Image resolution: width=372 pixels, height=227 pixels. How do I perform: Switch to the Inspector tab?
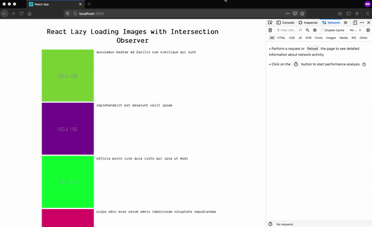tap(308, 22)
